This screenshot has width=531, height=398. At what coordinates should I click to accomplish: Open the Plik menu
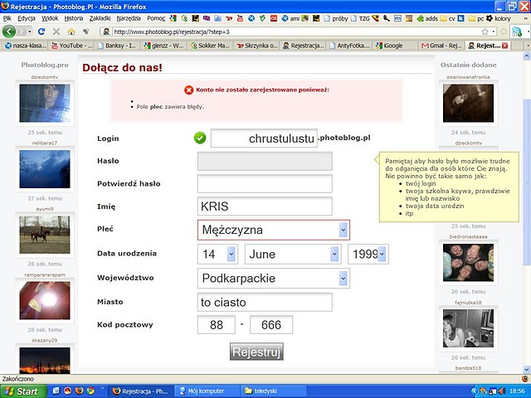coord(7,18)
